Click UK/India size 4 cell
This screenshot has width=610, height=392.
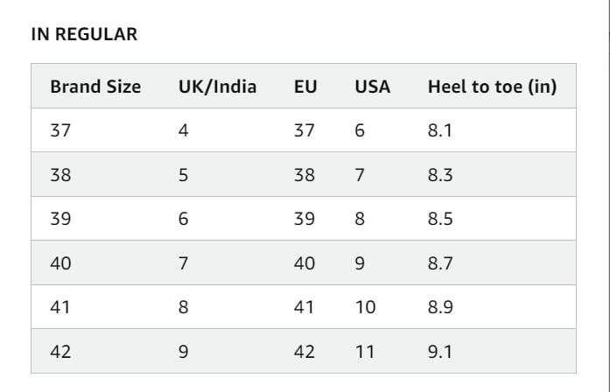(x=183, y=130)
